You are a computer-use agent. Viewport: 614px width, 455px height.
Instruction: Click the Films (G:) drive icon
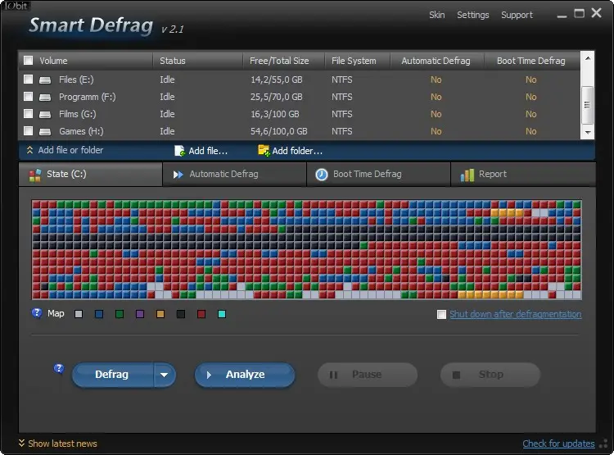coord(45,115)
